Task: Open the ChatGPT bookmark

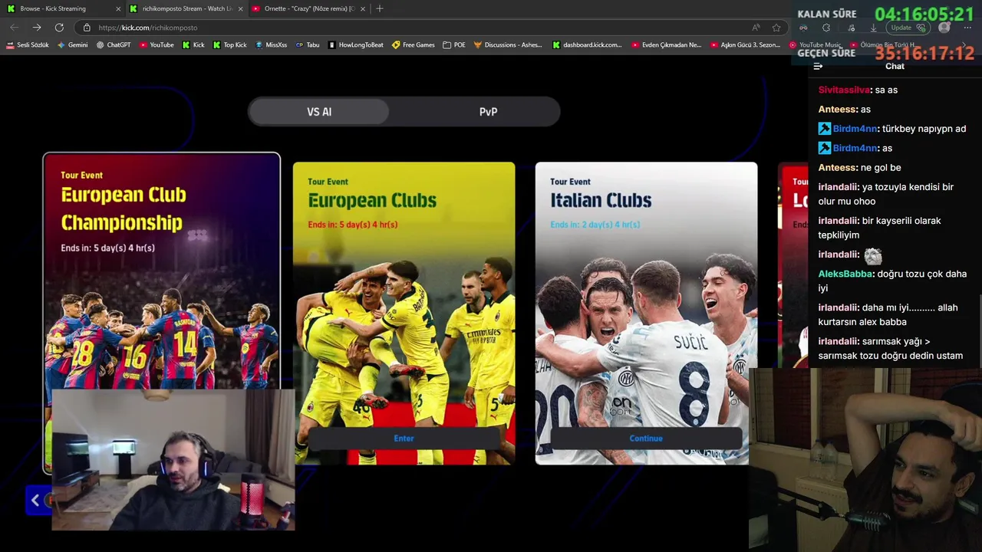Action: [114, 45]
